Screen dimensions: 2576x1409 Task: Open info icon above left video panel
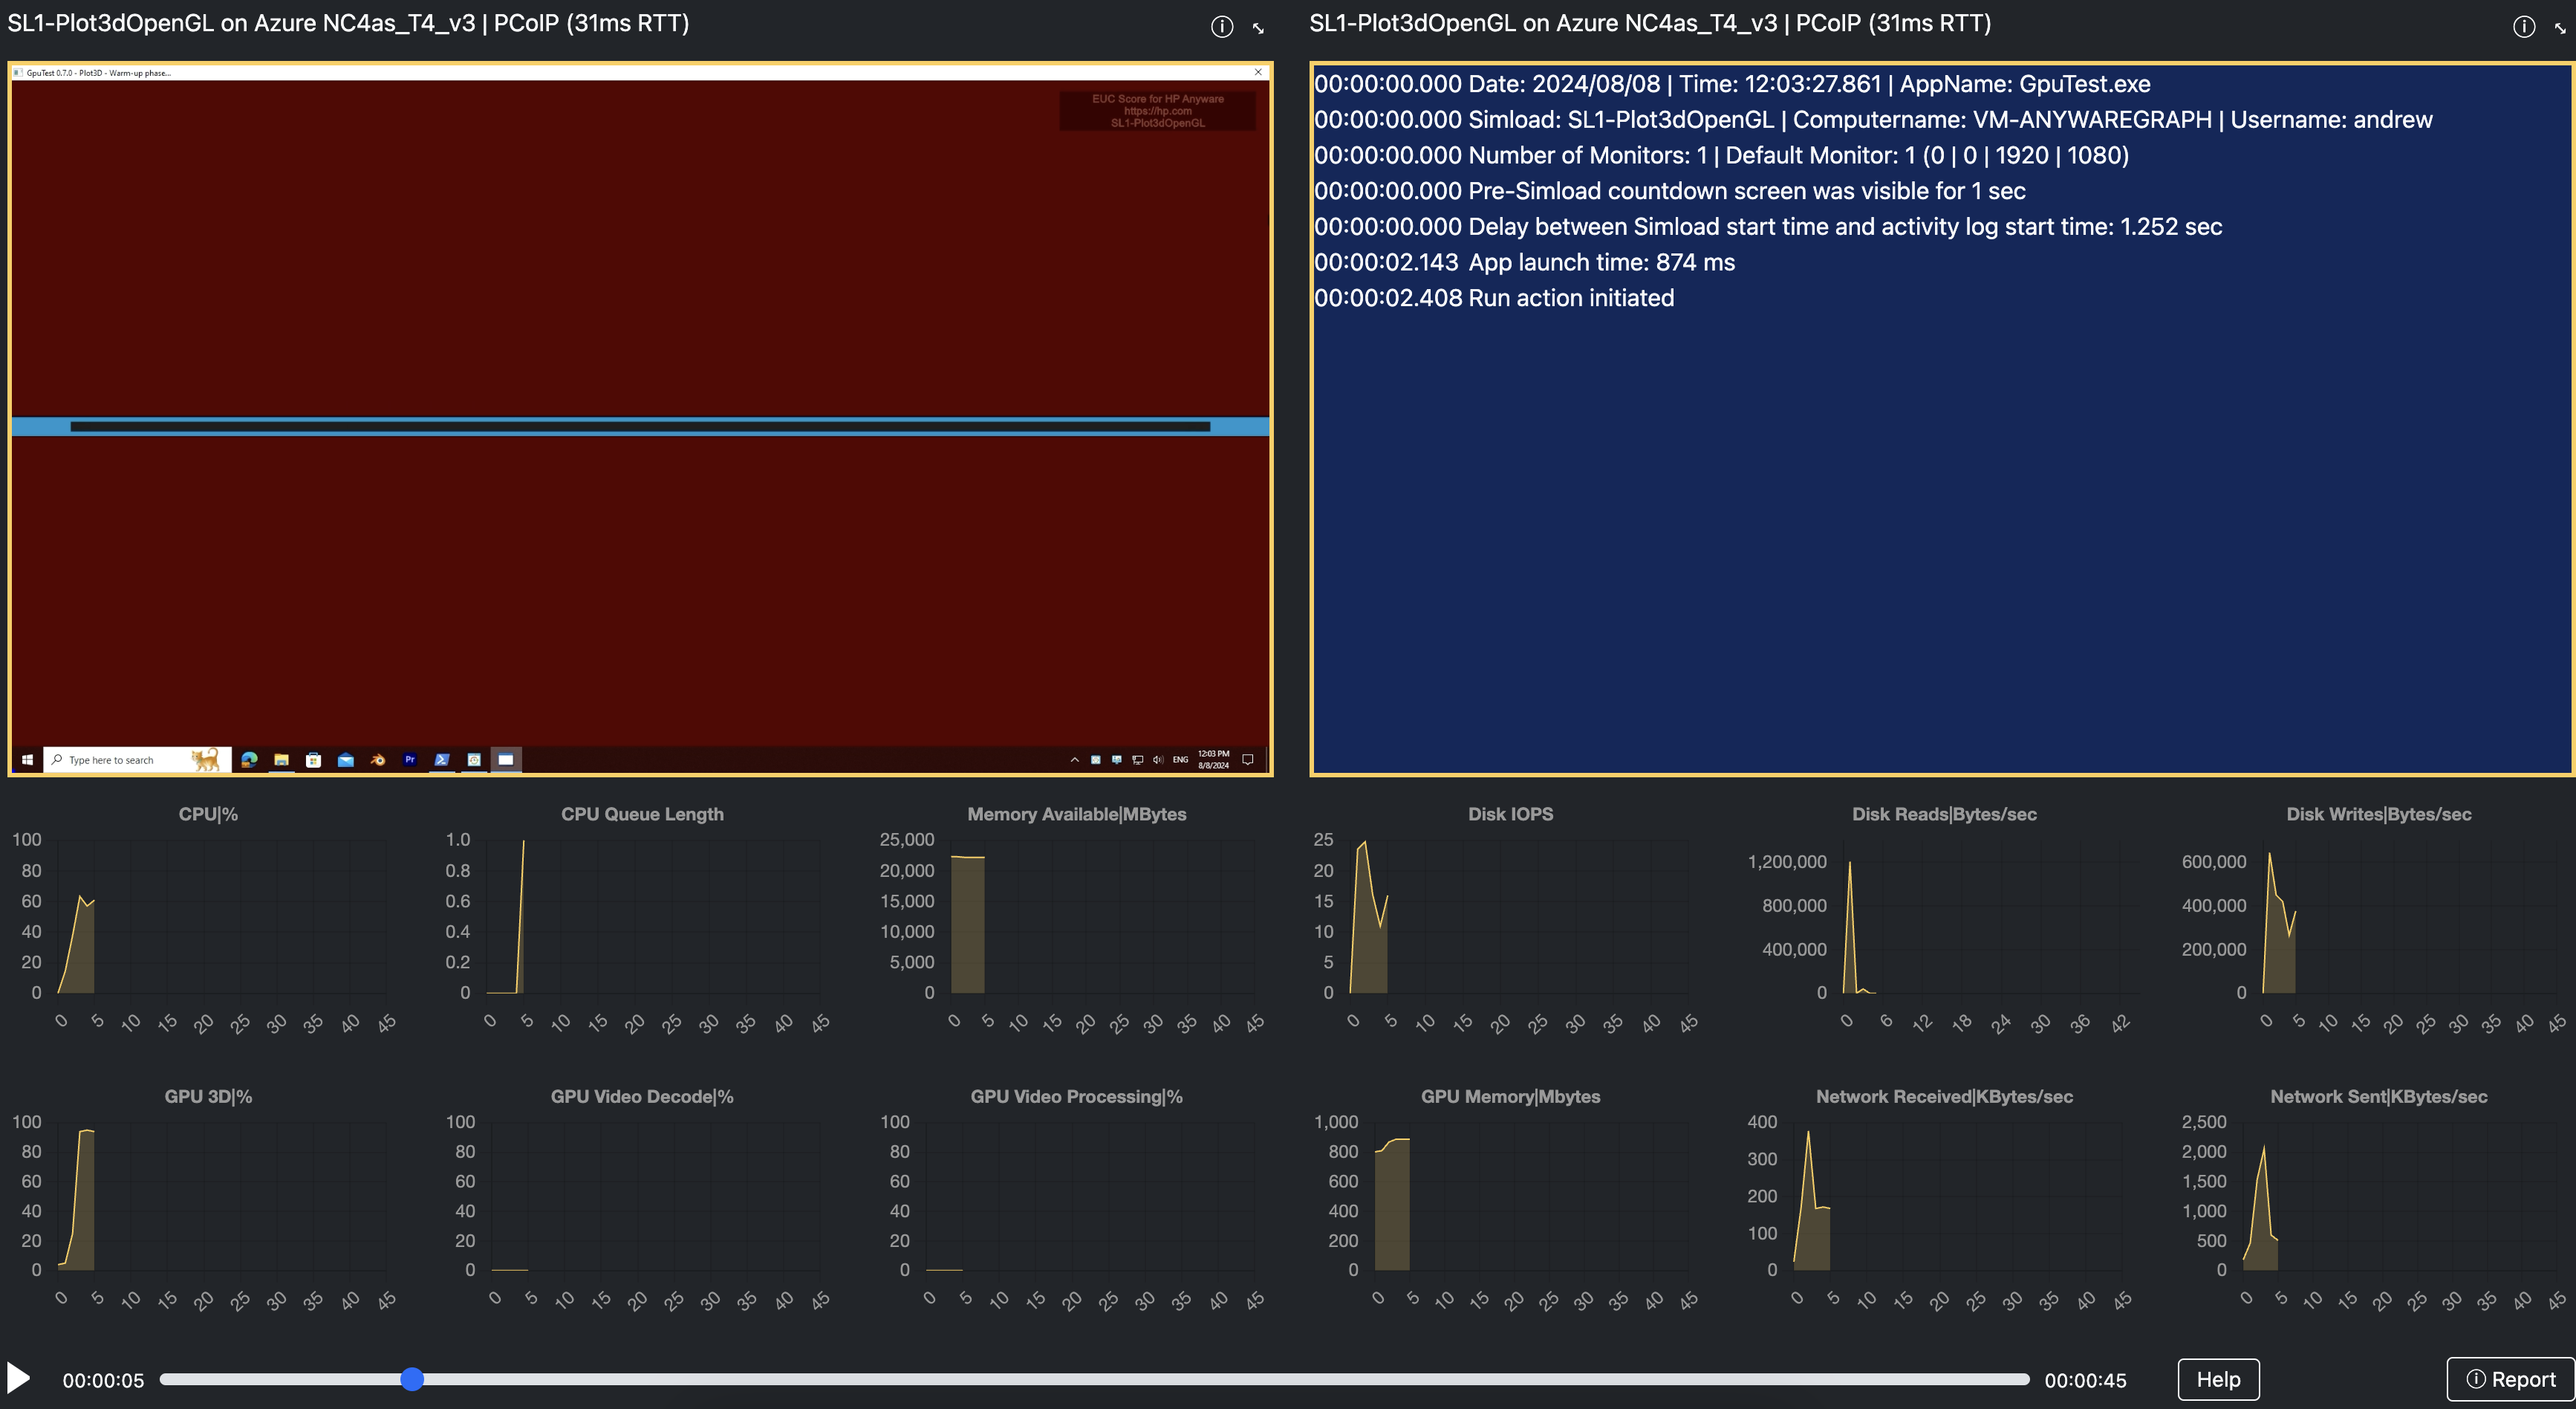point(1221,27)
